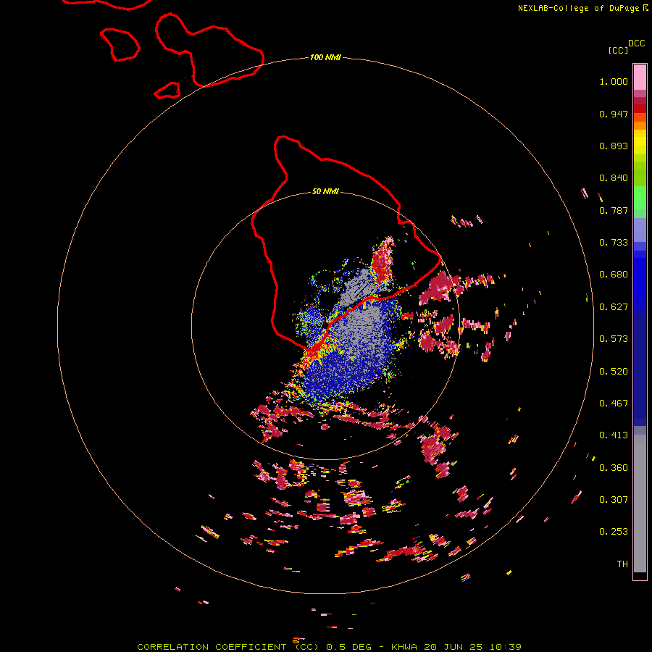Click the 50 NMI range ring label
The width and height of the screenshot is (652, 652).
[325, 192]
